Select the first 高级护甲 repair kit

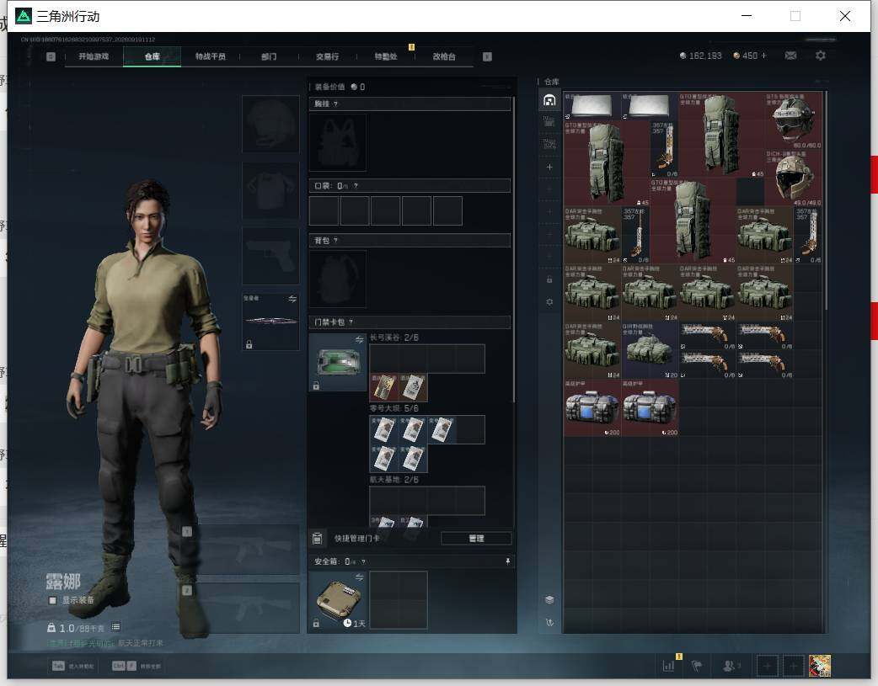tap(592, 408)
